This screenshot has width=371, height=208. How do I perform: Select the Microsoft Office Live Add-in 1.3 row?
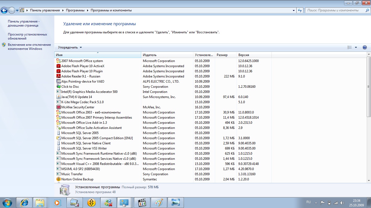(164, 123)
